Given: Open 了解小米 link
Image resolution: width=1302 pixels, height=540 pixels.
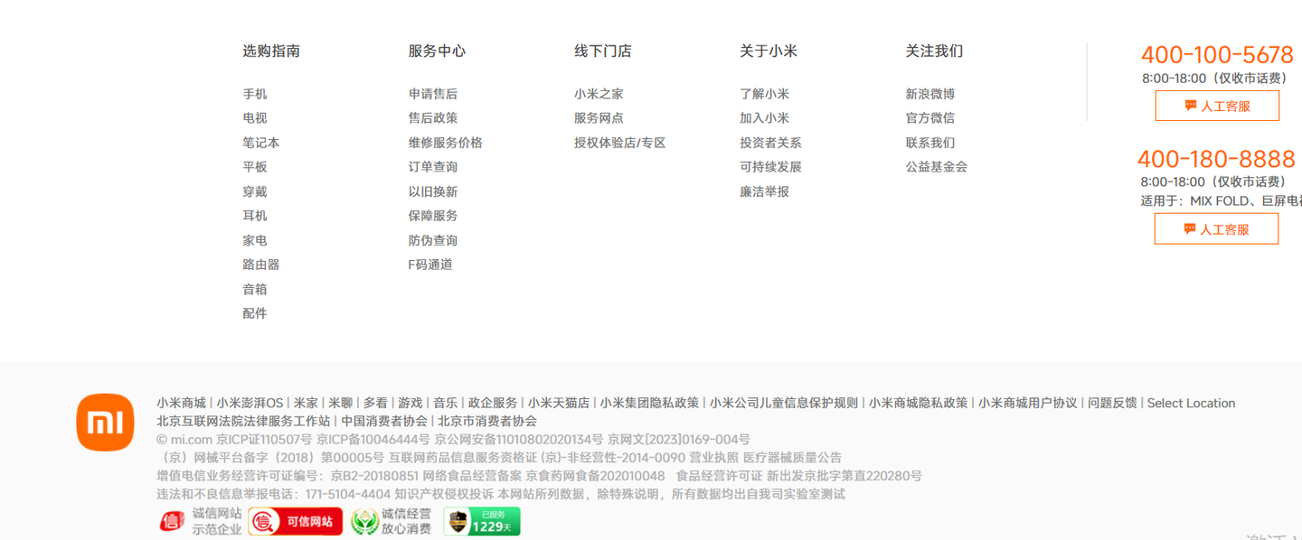Looking at the screenshot, I should tap(765, 94).
